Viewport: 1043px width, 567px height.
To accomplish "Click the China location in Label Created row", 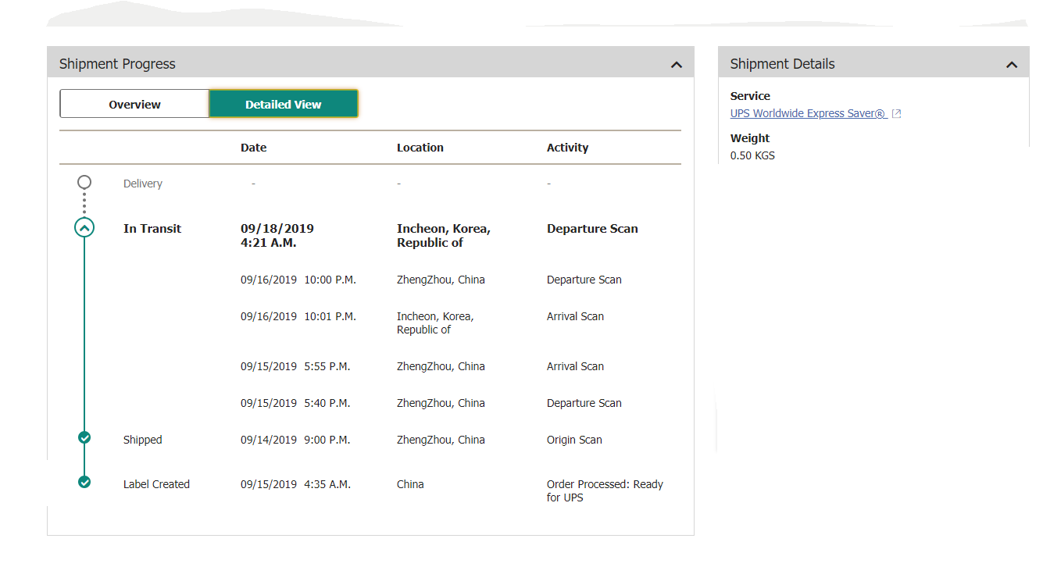I will pos(410,484).
